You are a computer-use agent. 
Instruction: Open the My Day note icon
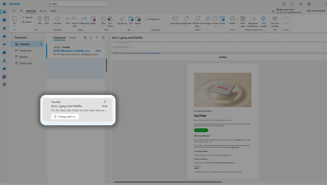[284, 4]
